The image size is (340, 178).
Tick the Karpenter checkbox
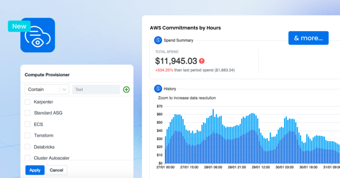(x=27, y=102)
